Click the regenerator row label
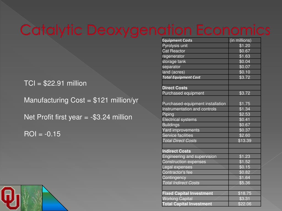This screenshot has width=282, height=211. (173, 56)
